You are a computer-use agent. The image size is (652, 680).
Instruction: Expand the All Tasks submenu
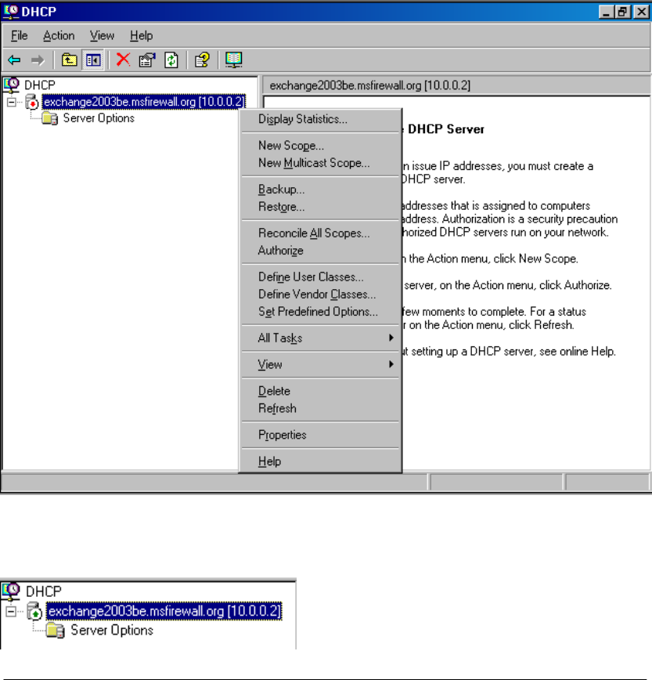click(320, 338)
